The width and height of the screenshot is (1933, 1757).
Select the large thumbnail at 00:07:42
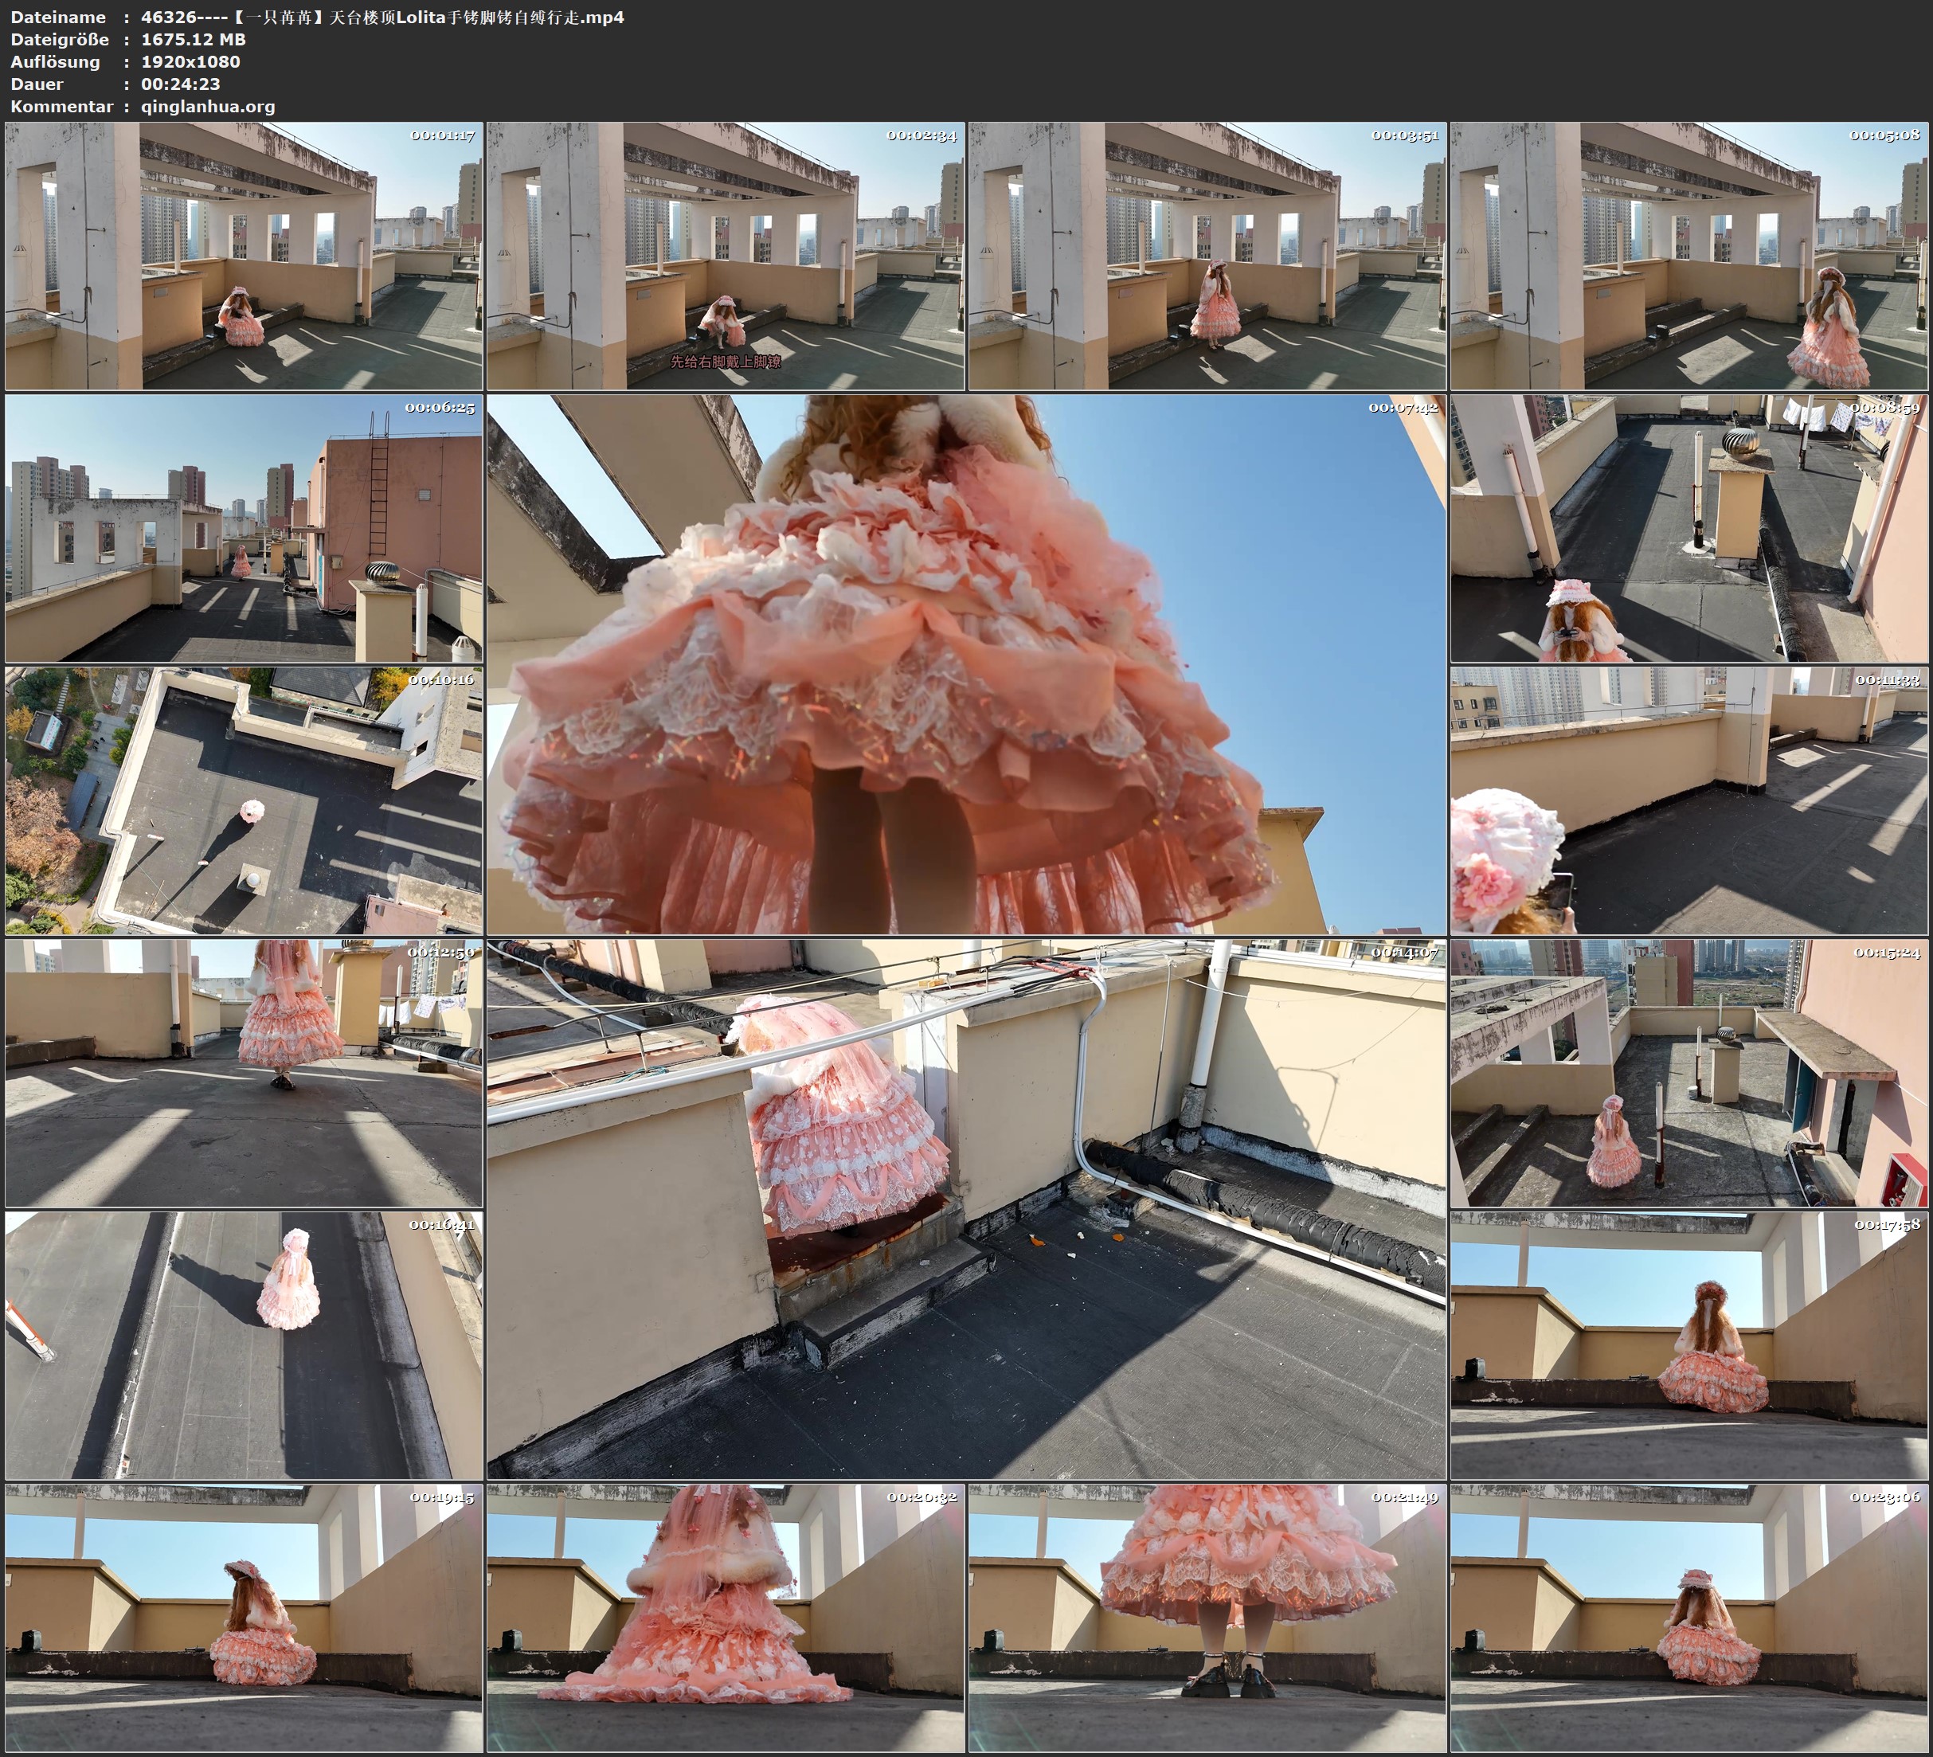967,664
